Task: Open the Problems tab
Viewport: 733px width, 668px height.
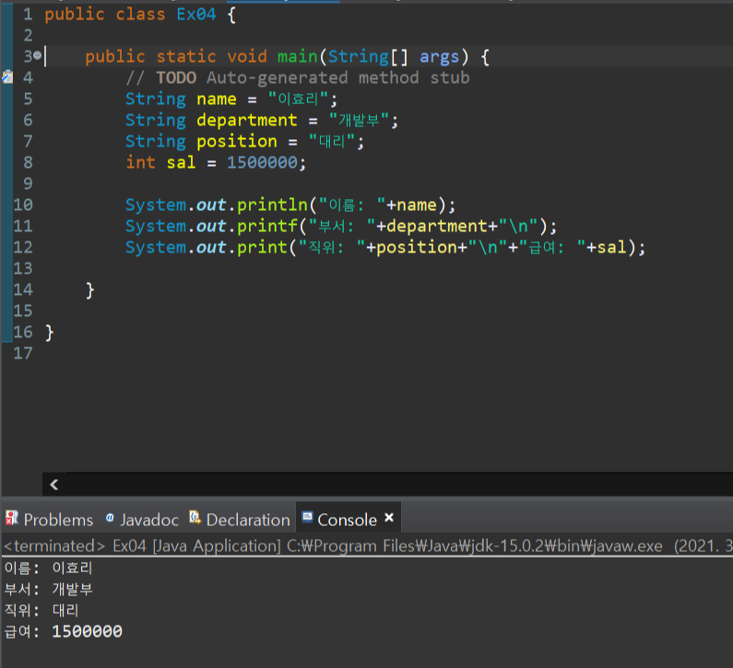Action: click(49, 520)
